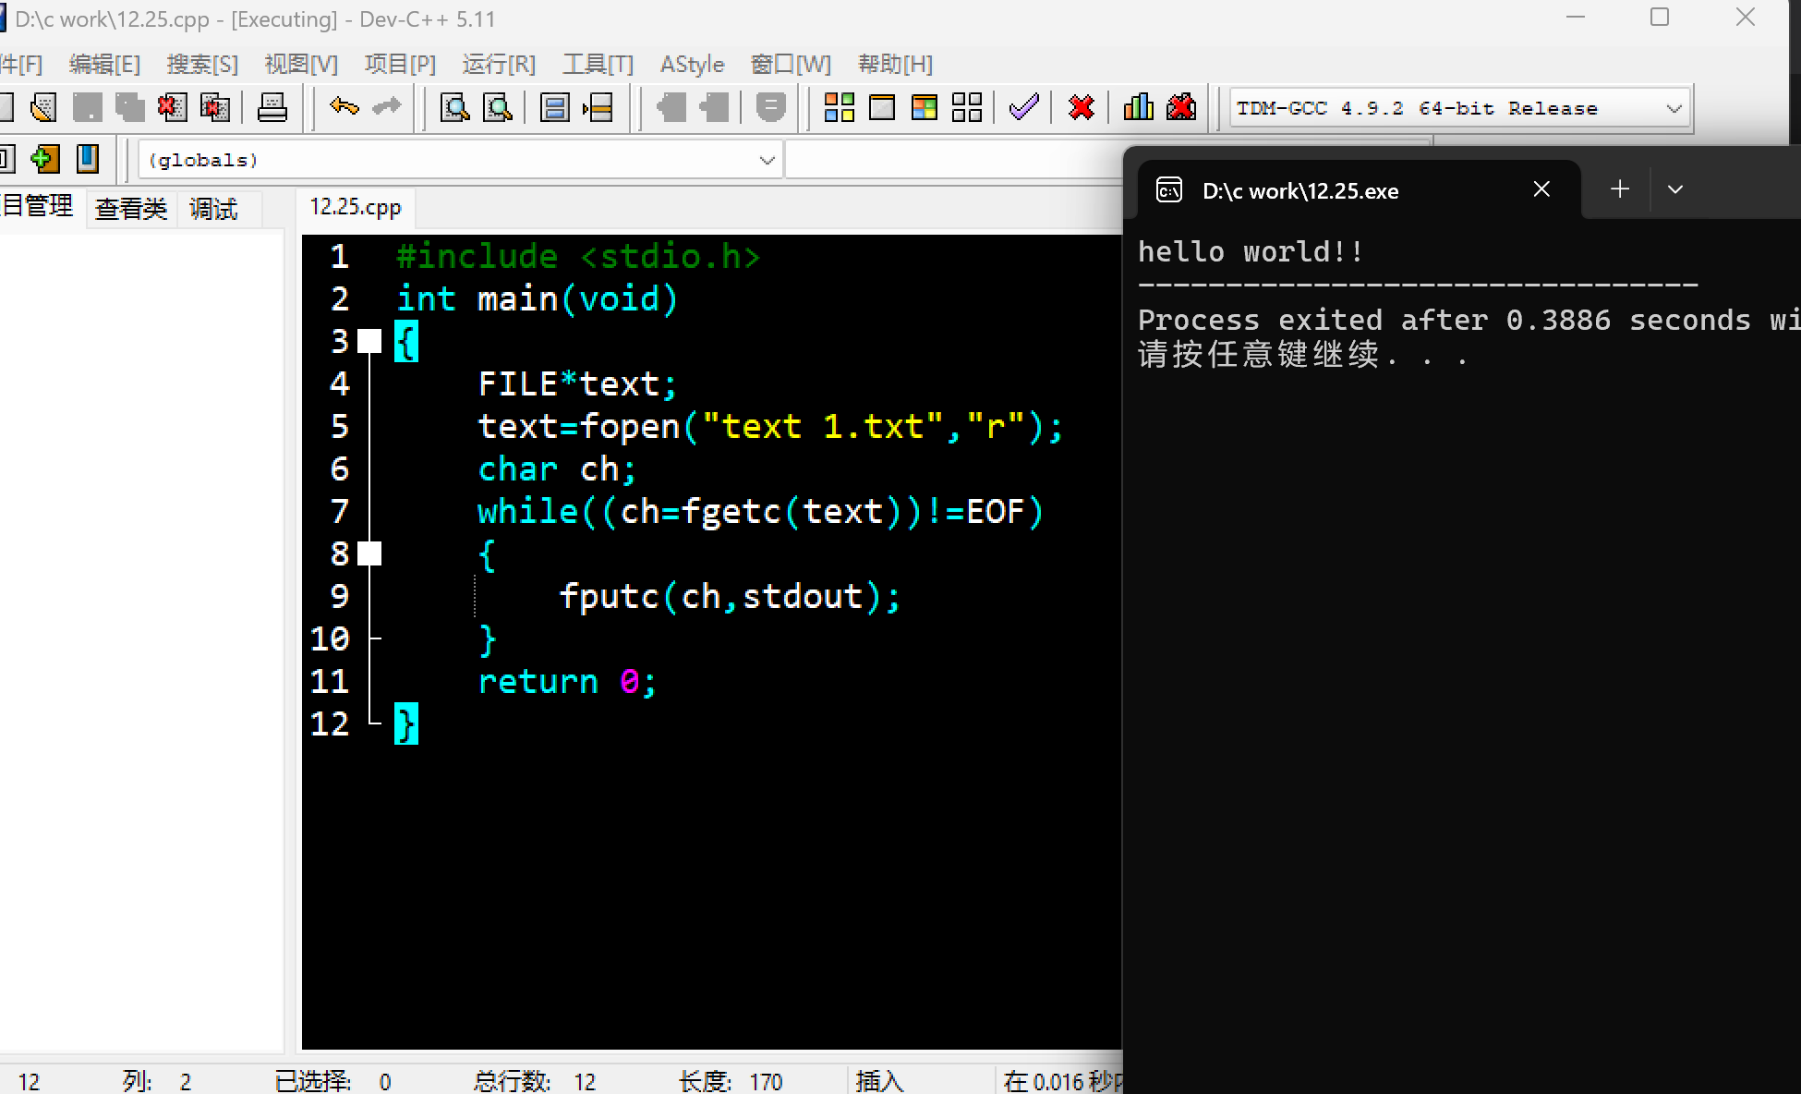Collapse the while loop fold at line 8
This screenshot has width=1801, height=1094.
point(369,553)
